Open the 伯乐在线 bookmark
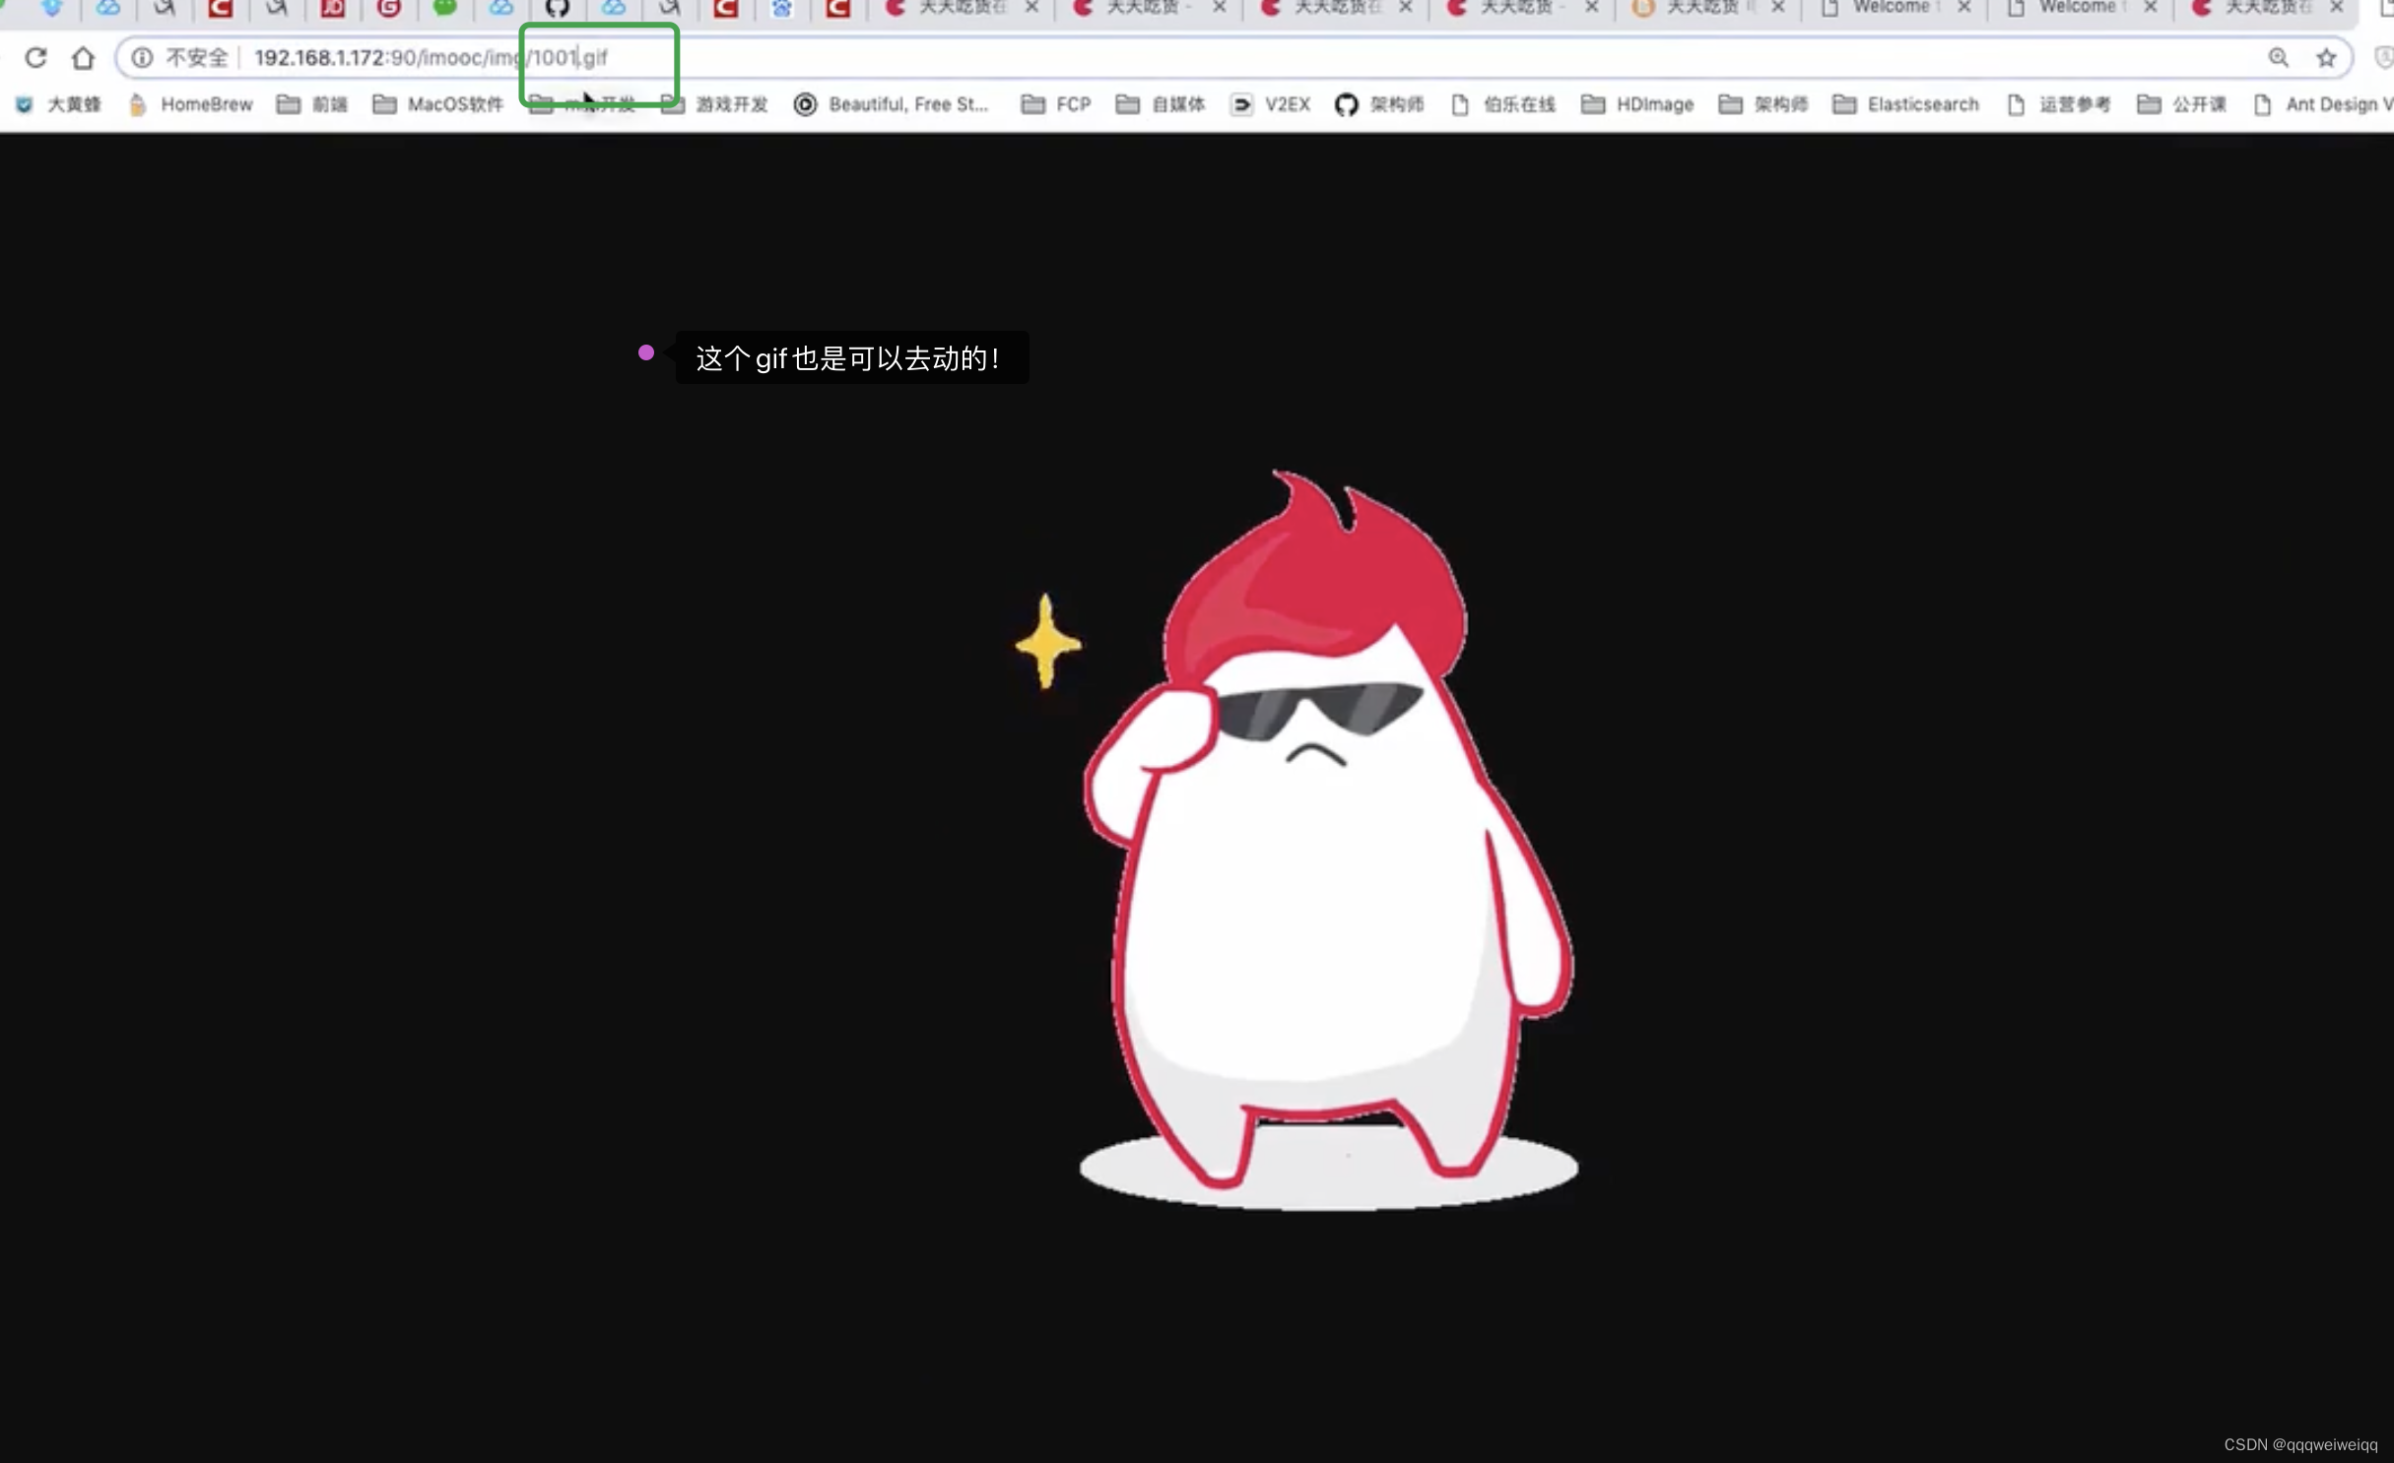Image resolution: width=2394 pixels, height=1463 pixels. click(x=1503, y=104)
